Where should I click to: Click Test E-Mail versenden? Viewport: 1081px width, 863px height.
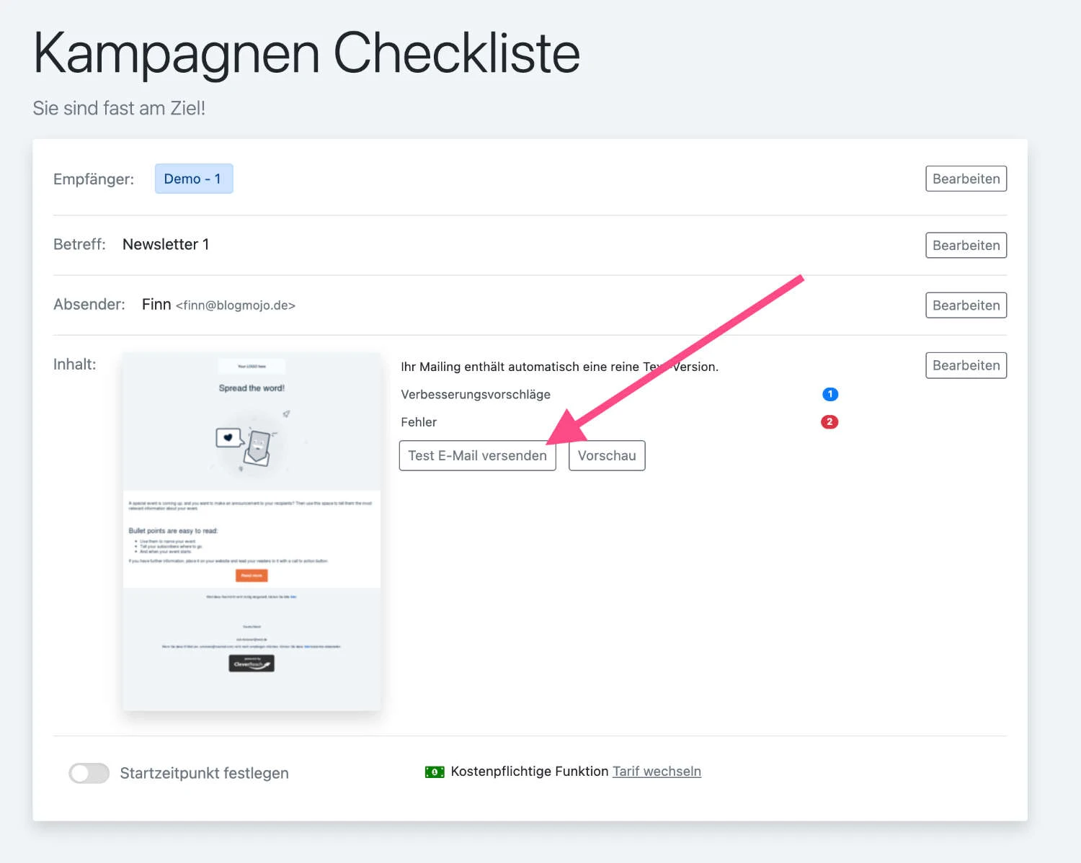477,455
